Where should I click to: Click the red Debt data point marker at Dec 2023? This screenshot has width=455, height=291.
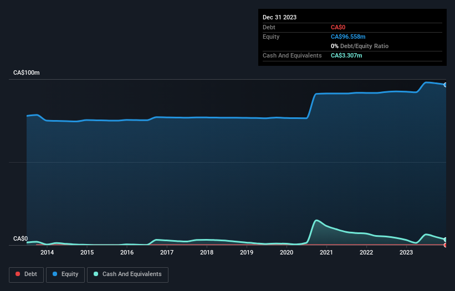tap(446, 245)
